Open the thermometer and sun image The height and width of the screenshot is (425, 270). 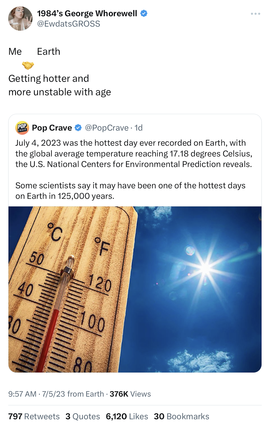point(135,289)
